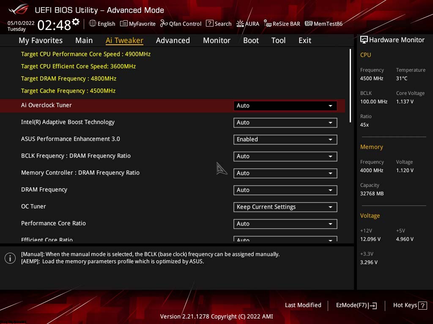Viewport: 433px width, 324px height.
Task: Click the BCLK value 100.00 MHz
Action: coord(374,102)
